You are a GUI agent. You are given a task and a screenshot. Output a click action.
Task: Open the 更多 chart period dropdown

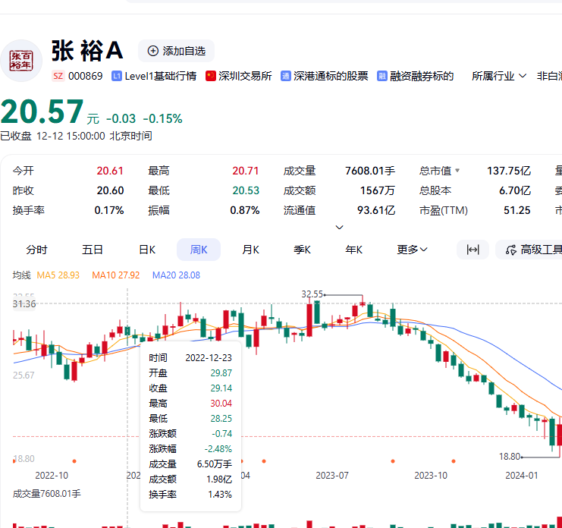[x=412, y=250]
